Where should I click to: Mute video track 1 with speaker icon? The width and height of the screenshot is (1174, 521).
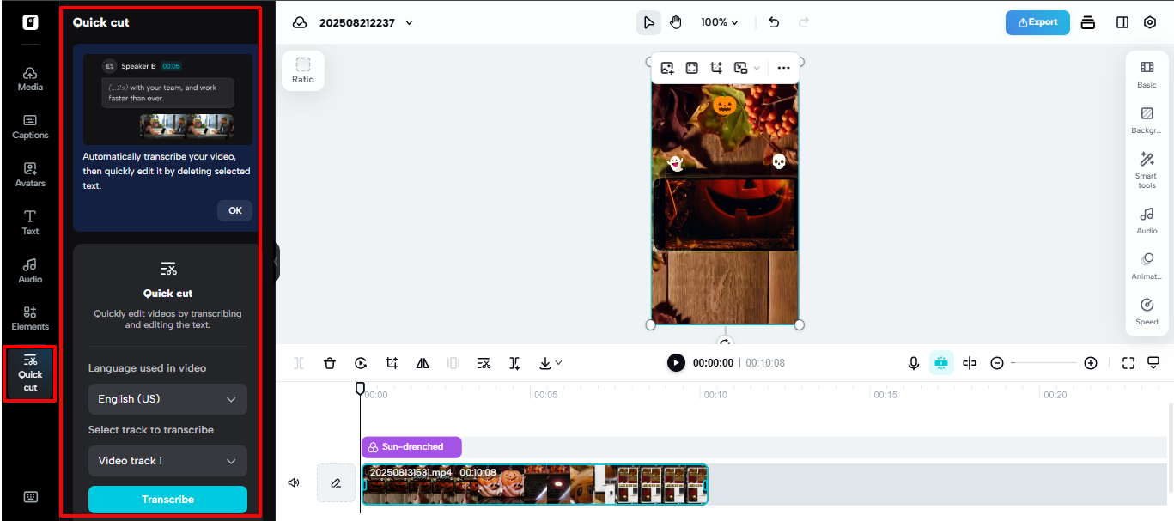pyautogui.click(x=294, y=483)
